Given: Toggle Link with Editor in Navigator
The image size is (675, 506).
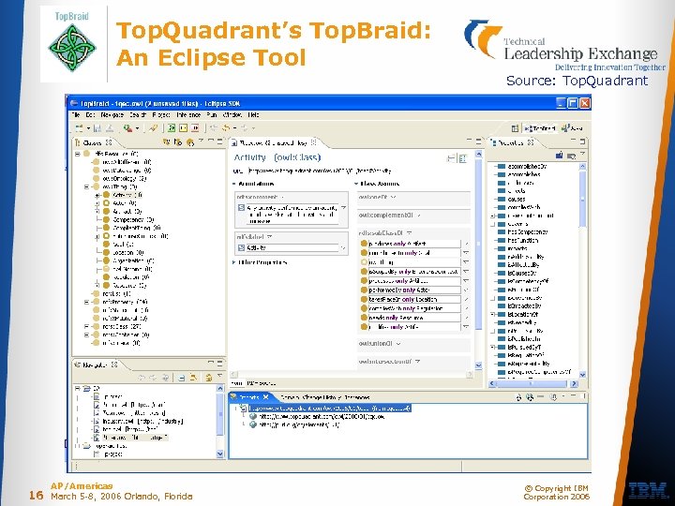Looking at the screenshot, I should (193, 378).
